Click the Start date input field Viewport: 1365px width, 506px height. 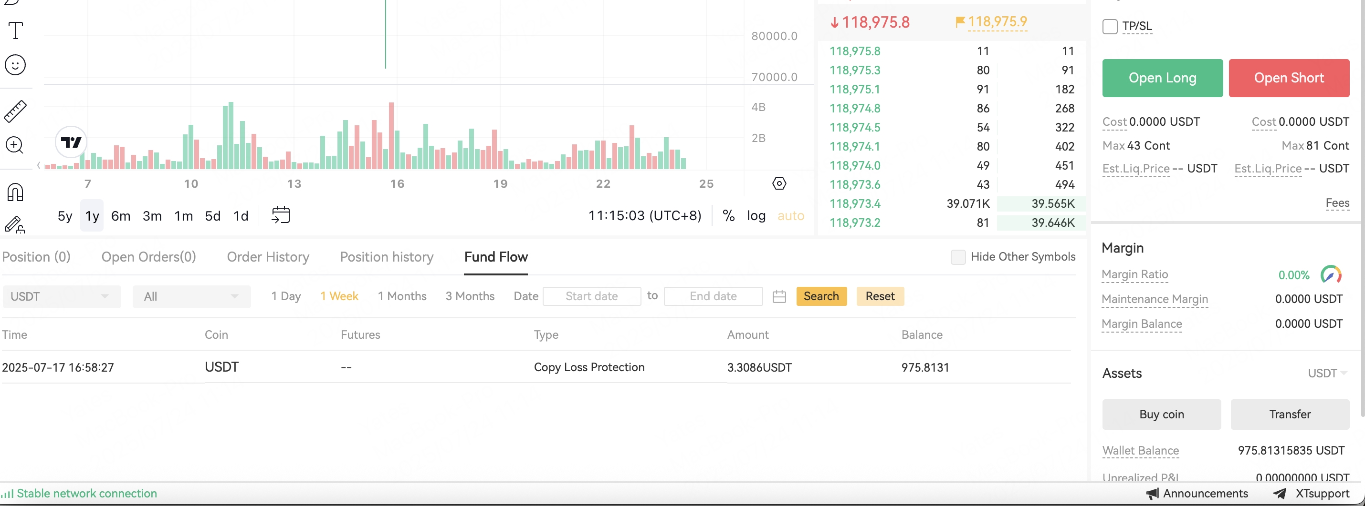(x=591, y=297)
